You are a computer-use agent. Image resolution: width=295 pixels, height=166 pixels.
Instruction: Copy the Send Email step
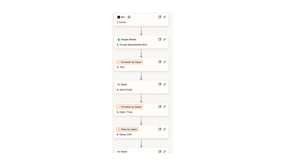tap(160, 84)
